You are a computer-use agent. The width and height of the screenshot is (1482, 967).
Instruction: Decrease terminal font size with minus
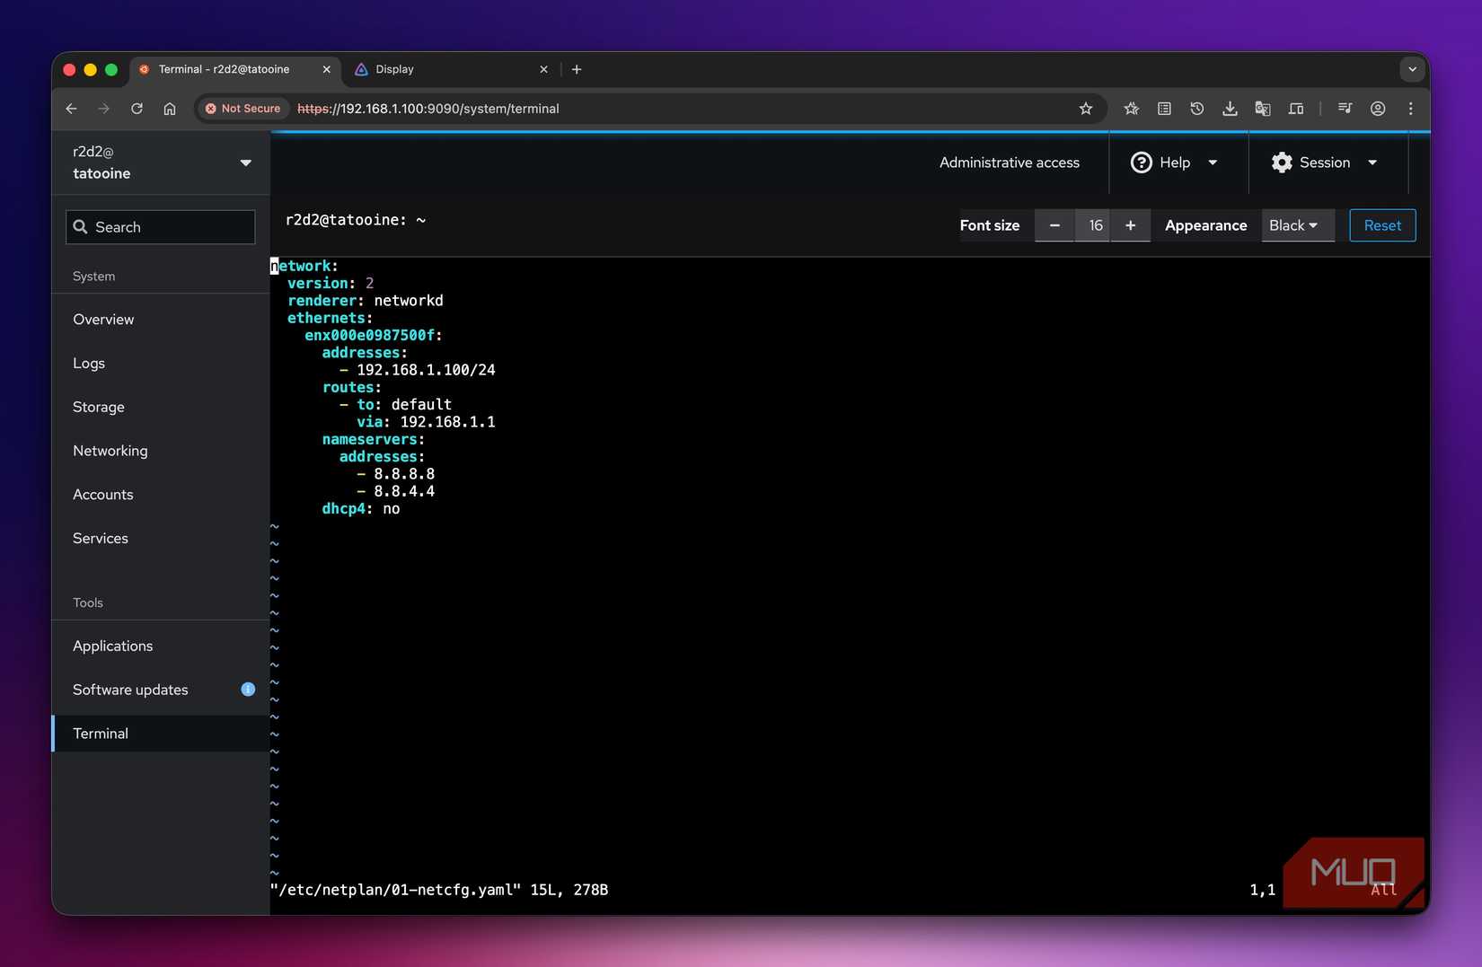(x=1054, y=225)
